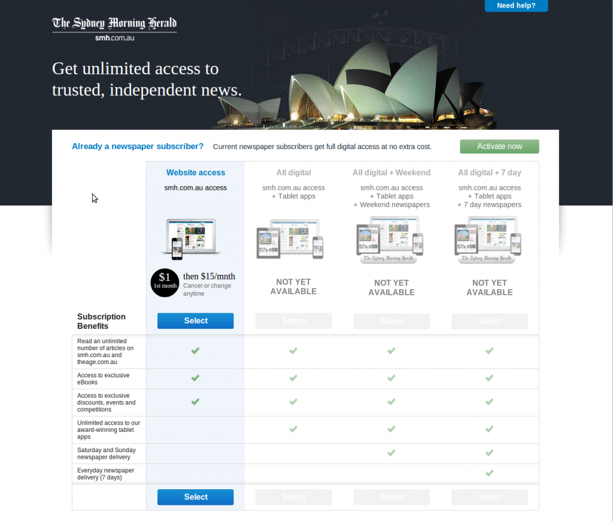This screenshot has height=521, width=613.
Task: Click tablet apps checkmark in All digital + 7 day column
Action: pos(490,429)
